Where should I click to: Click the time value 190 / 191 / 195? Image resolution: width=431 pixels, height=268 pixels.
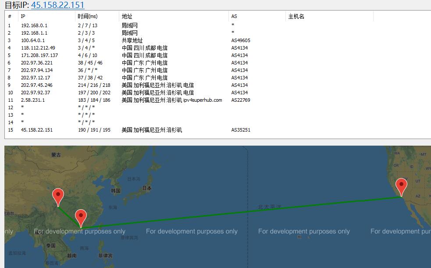click(94, 130)
